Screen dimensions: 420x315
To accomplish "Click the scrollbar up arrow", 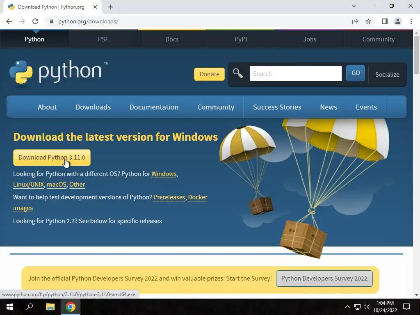I will [x=416, y=33].
